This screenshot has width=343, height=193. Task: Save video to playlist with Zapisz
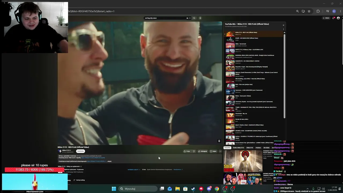(213, 151)
